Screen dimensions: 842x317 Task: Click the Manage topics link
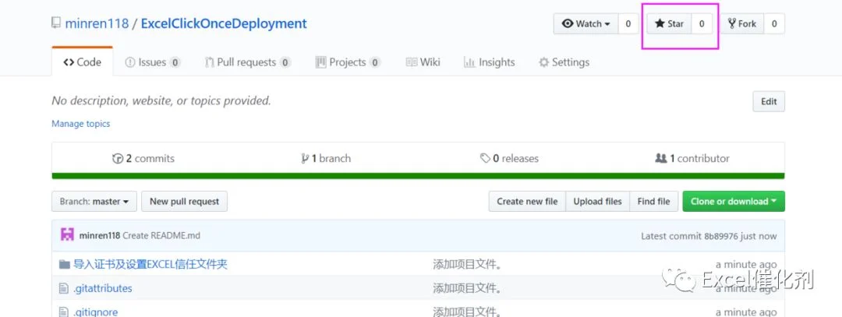pos(80,123)
